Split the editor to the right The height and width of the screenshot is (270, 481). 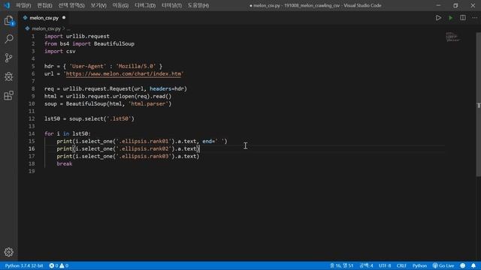point(463,18)
